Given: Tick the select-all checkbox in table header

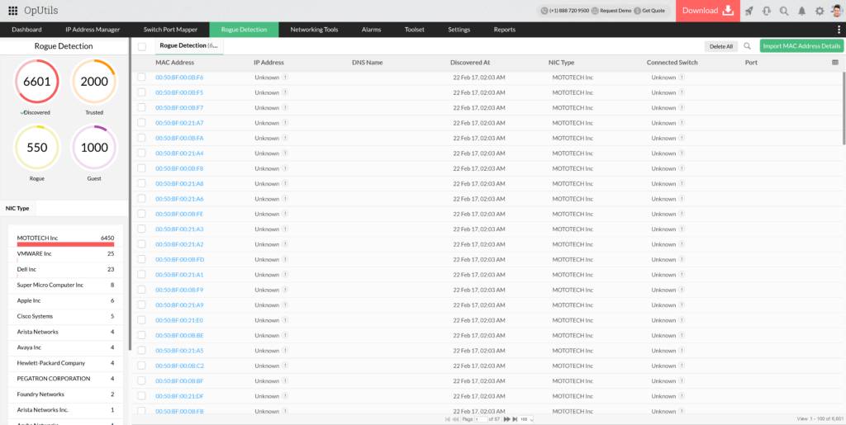Looking at the screenshot, I should click(142, 47).
